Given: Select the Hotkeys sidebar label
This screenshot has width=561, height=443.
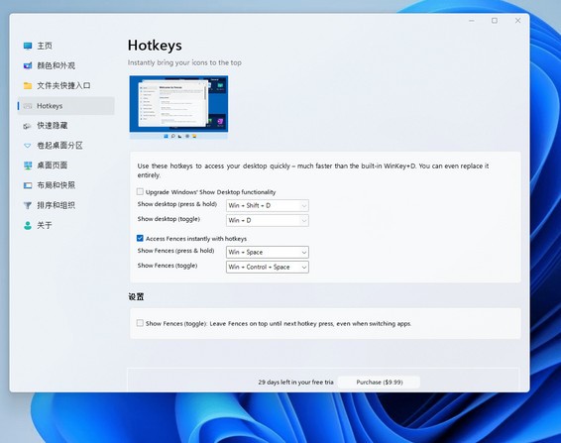Looking at the screenshot, I should click(x=50, y=106).
